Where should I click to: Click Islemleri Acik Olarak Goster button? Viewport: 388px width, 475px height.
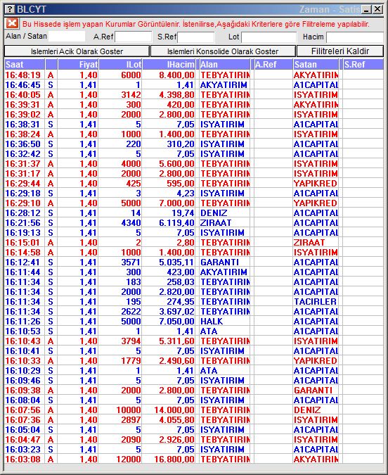[x=77, y=51]
